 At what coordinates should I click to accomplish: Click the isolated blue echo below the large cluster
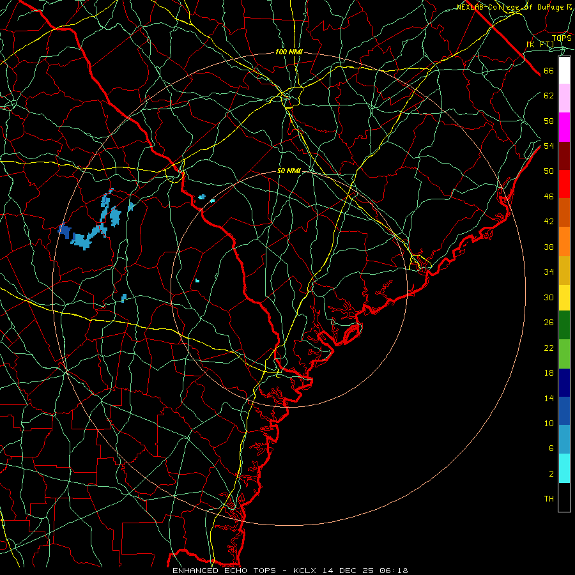[x=123, y=298]
